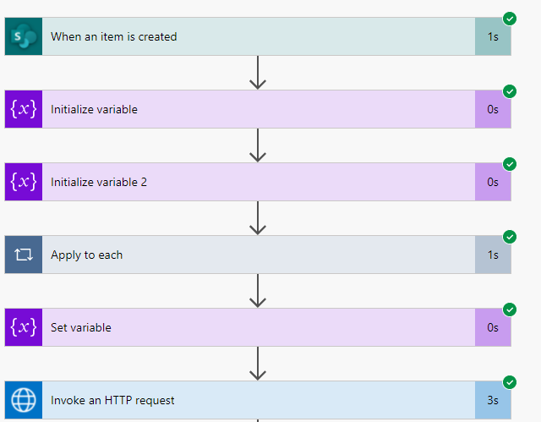The width and height of the screenshot is (541, 422).
Task: Click the Initialize variable curly-brace icon
Action: (x=23, y=109)
